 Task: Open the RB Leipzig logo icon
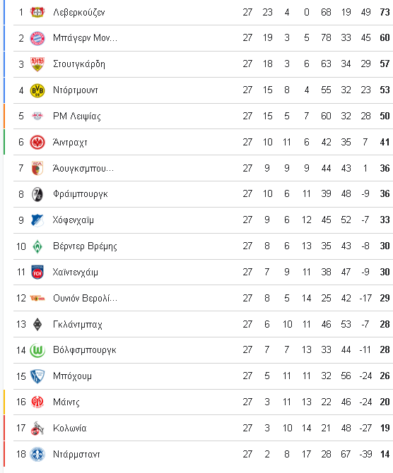37,116
